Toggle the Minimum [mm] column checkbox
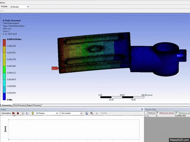Viewport: 190px width, 142px height. tap(158, 113)
